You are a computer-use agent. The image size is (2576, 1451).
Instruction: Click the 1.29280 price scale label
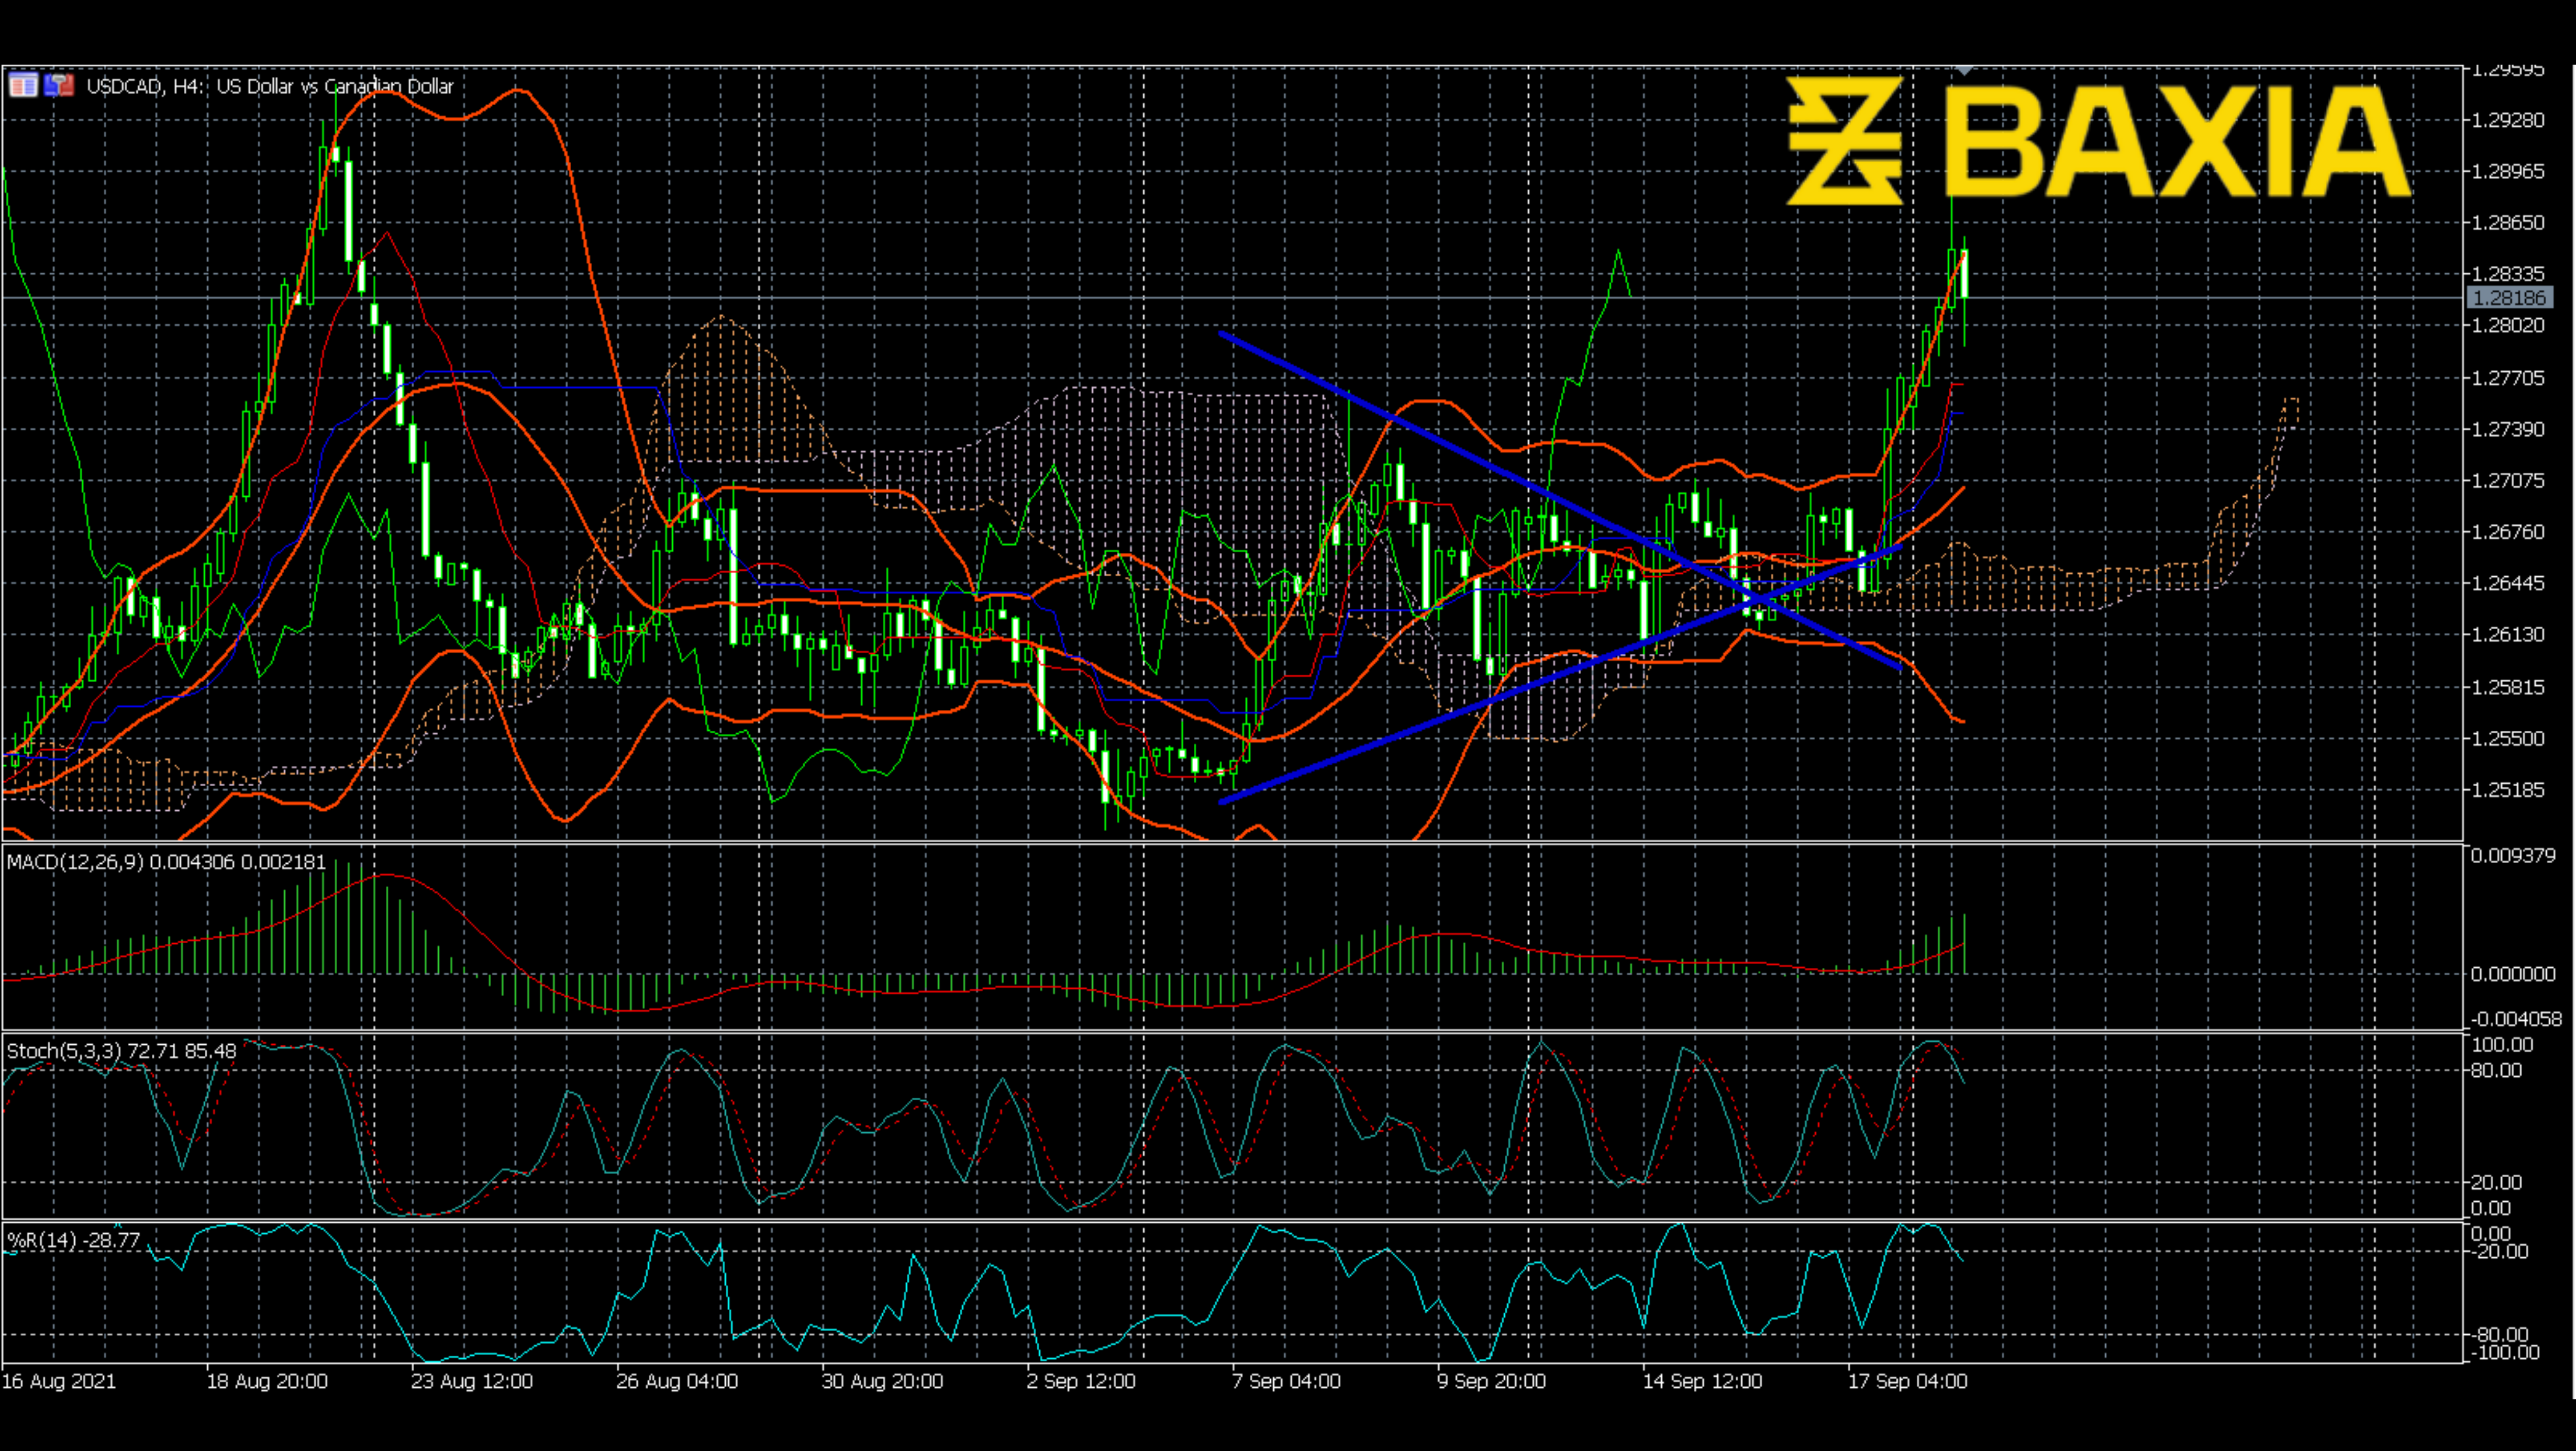[2507, 120]
